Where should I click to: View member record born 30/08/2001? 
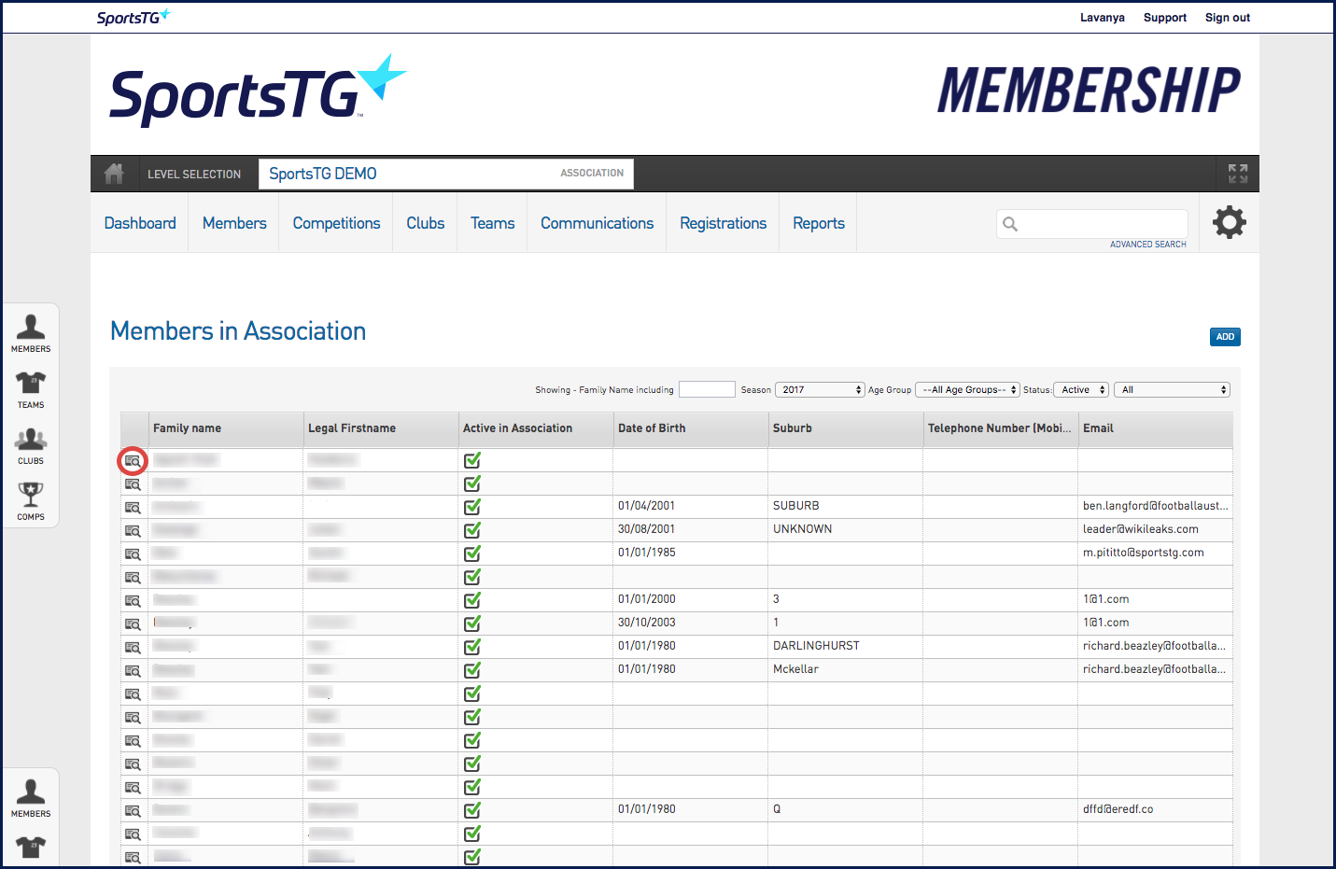pos(133,530)
